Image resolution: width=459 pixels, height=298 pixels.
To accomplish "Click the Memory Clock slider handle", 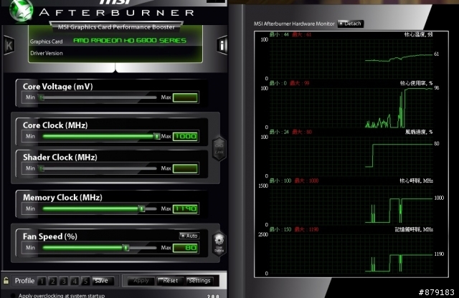I will tap(142, 208).
